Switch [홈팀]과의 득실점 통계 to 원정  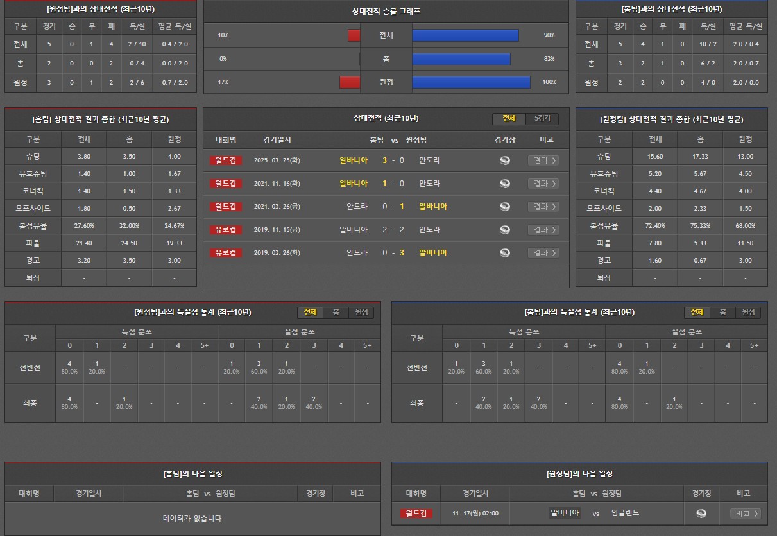[748, 312]
